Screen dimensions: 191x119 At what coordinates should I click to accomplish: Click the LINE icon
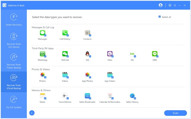click(155, 54)
